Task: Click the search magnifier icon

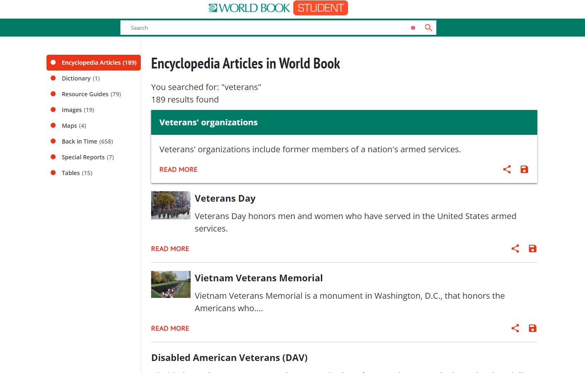Action: point(428,28)
